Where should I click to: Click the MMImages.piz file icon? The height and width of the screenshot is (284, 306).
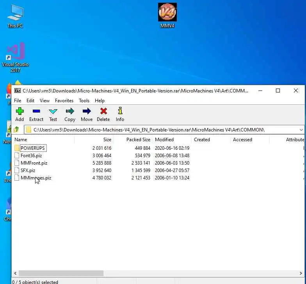(17, 178)
